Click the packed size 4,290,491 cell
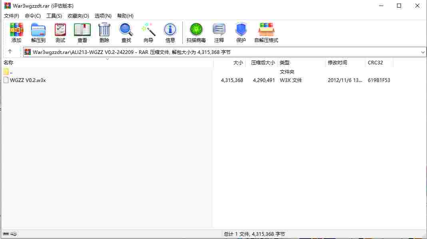 coord(264,80)
